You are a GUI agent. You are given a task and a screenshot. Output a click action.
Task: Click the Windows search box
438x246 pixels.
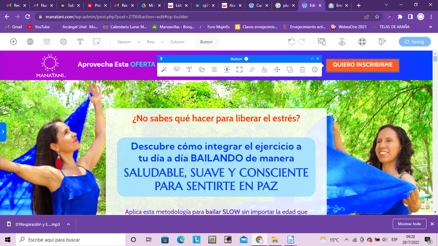pyautogui.click(x=71, y=240)
